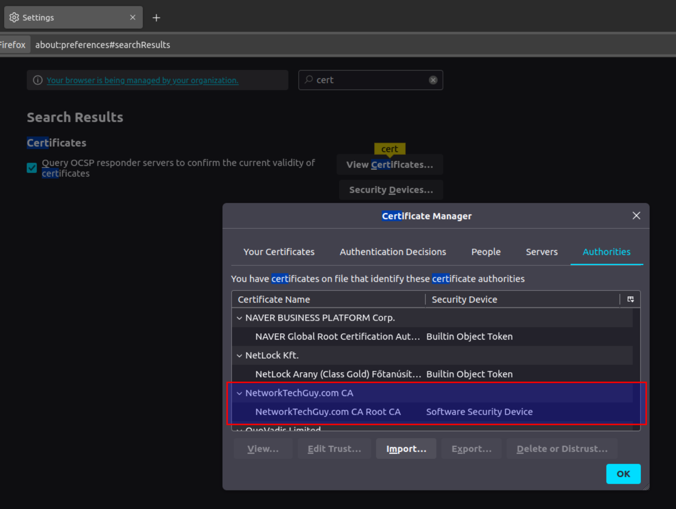Focus the settings search field
Image resolution: width=676 pixels, height=509 pixels.
(x=370, y=80)
